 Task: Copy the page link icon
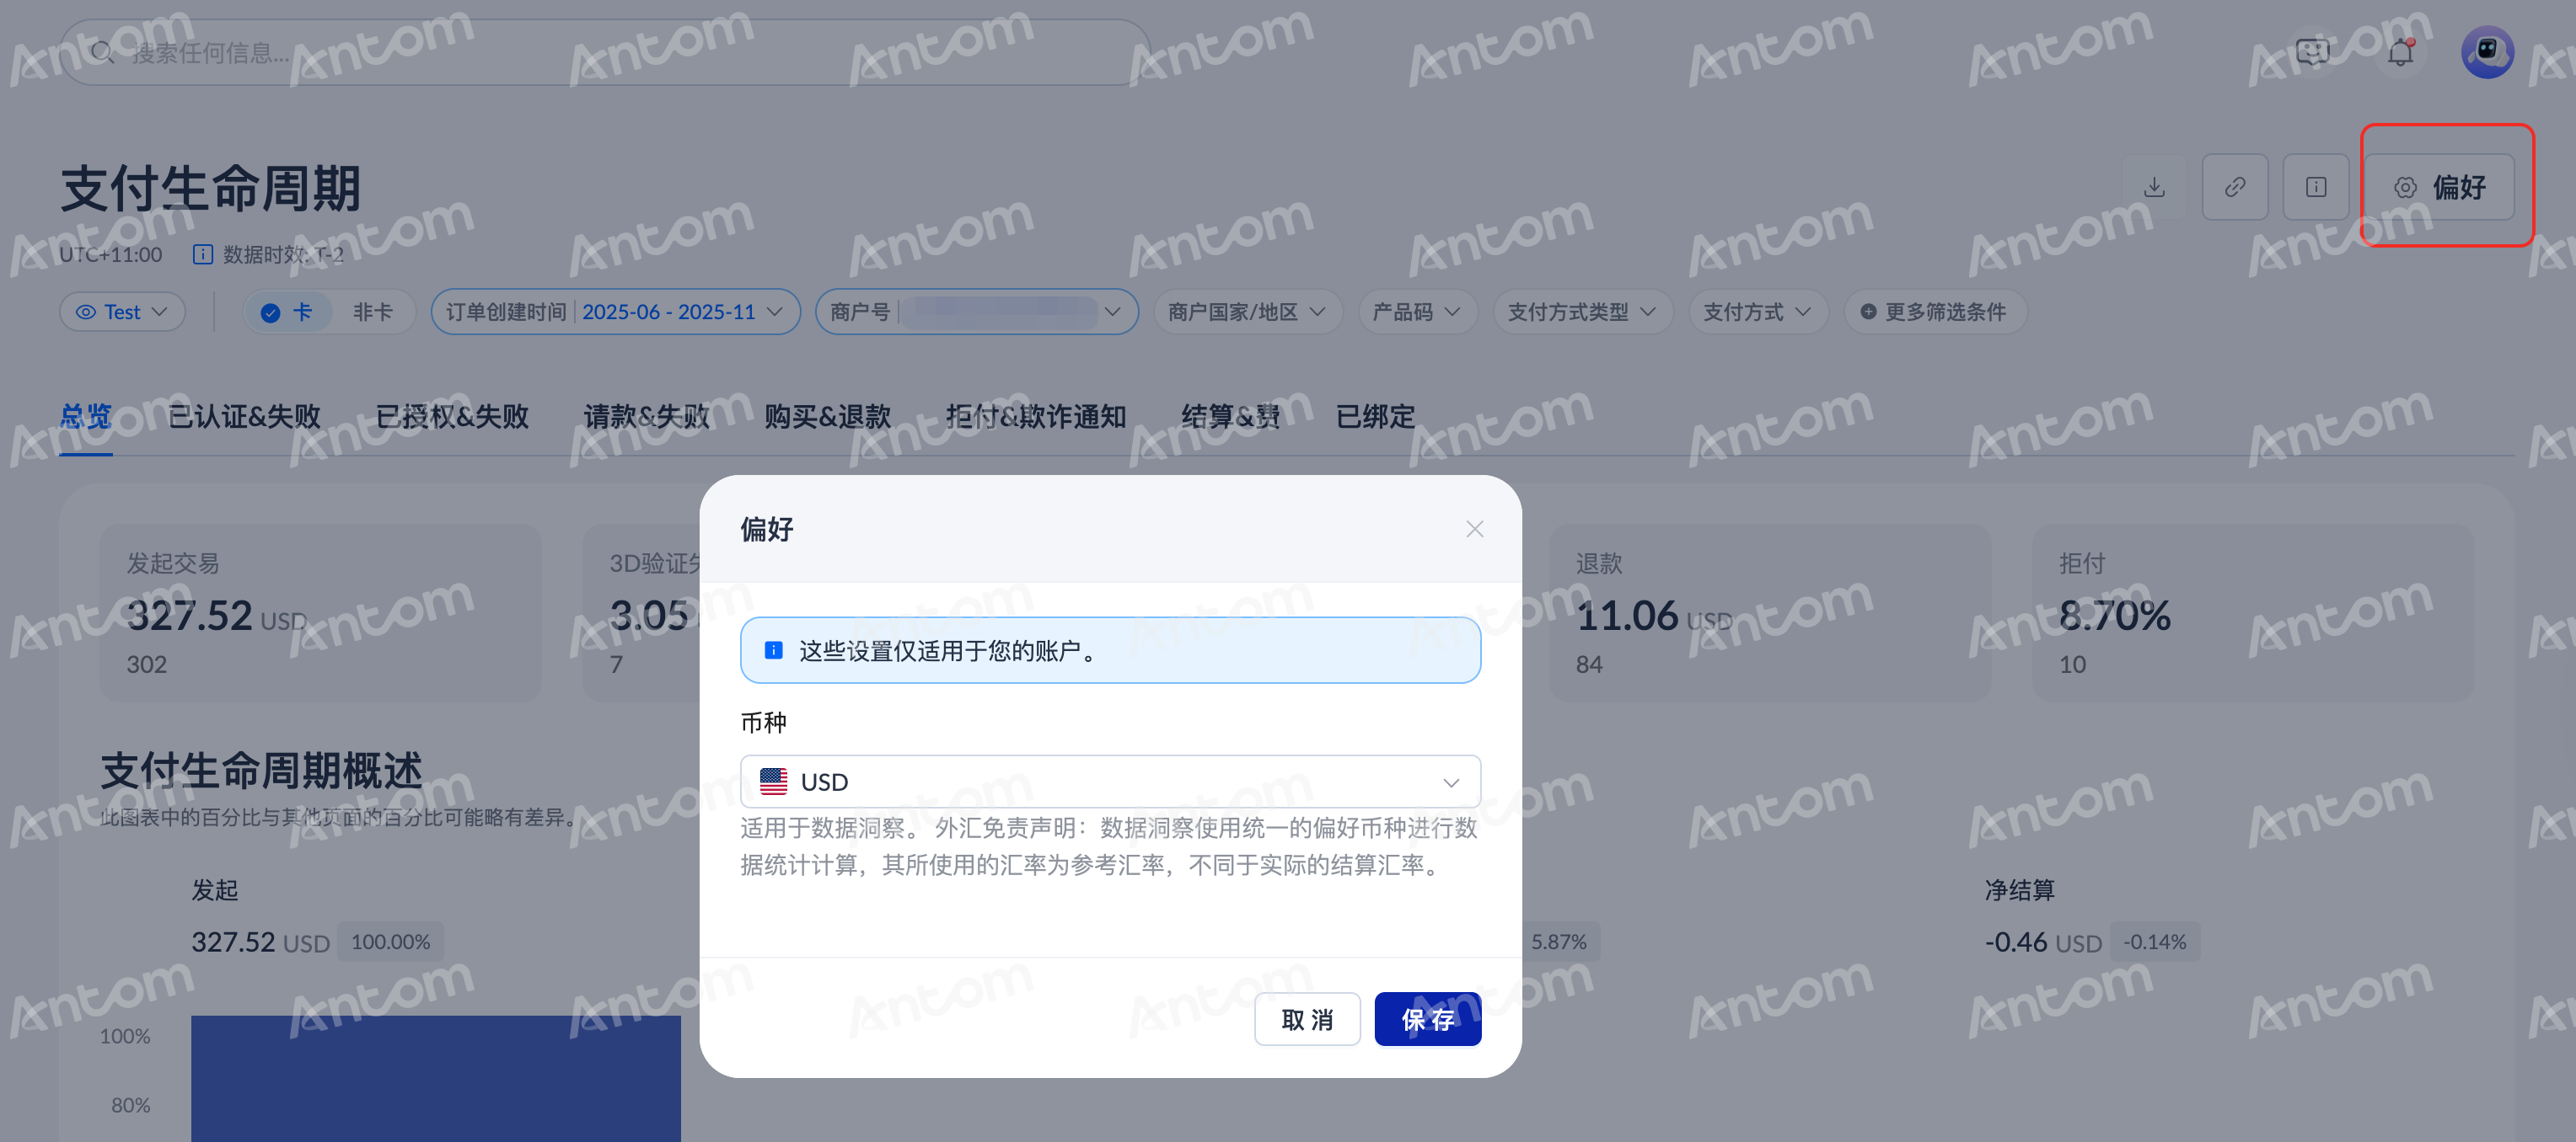[x=2235, y=187]
